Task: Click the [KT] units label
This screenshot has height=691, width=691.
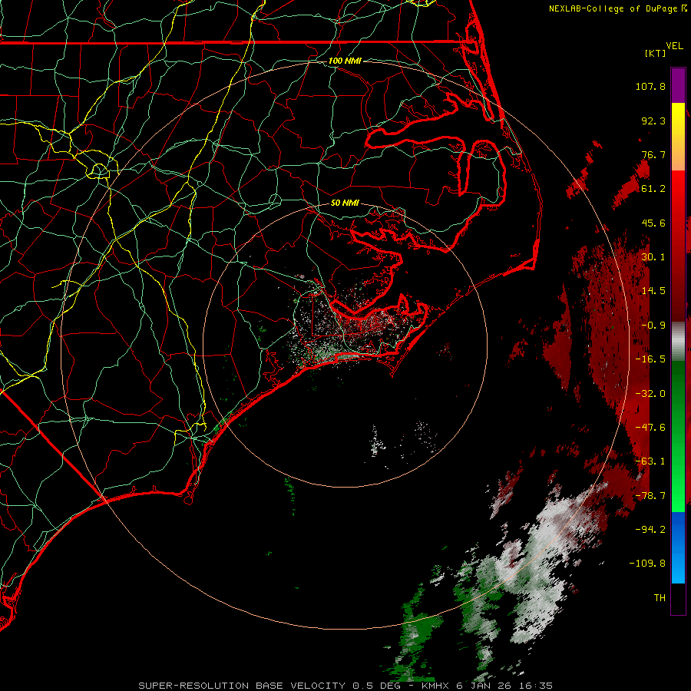Action: tap(656, 53)
